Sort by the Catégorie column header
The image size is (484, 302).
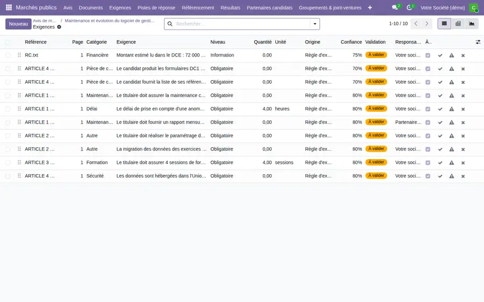[97, 42]
